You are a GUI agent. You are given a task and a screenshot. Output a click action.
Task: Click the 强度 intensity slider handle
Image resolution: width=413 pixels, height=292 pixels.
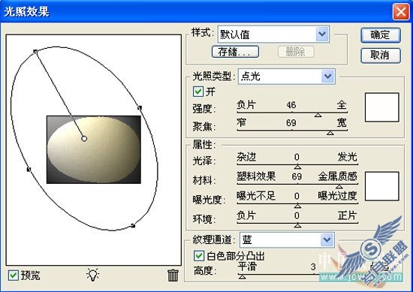[318, 115]
